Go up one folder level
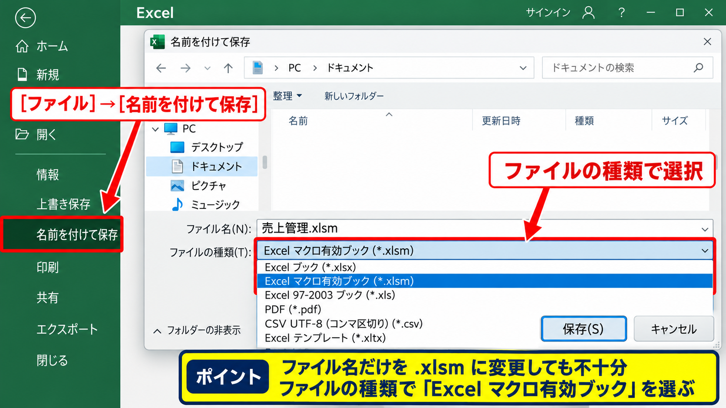 pos(228,68)
